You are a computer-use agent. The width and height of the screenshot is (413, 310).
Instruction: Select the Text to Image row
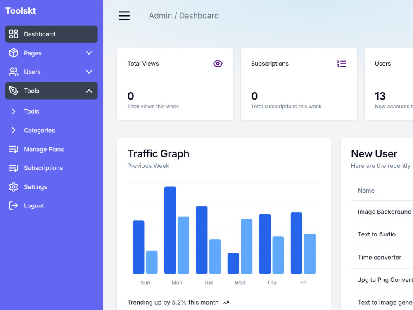click(x=382, y=301)
